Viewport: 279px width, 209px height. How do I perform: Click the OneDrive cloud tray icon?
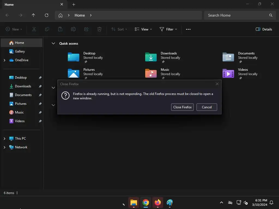click(230, 202)
